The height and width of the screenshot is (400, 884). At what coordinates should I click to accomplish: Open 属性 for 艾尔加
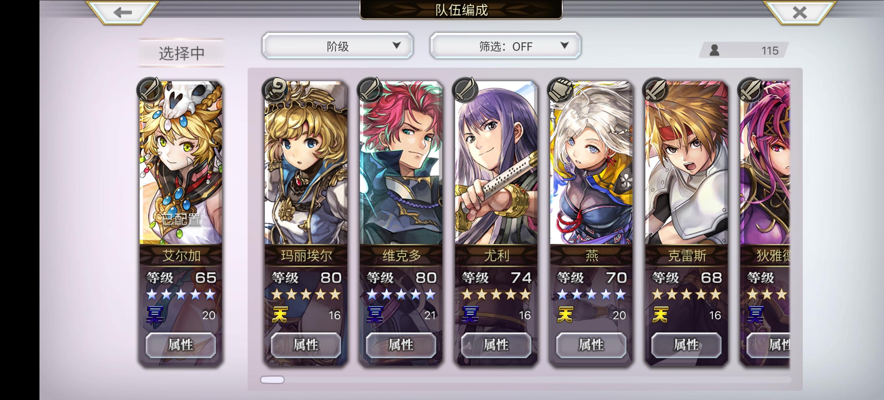[x=181, y=345]
